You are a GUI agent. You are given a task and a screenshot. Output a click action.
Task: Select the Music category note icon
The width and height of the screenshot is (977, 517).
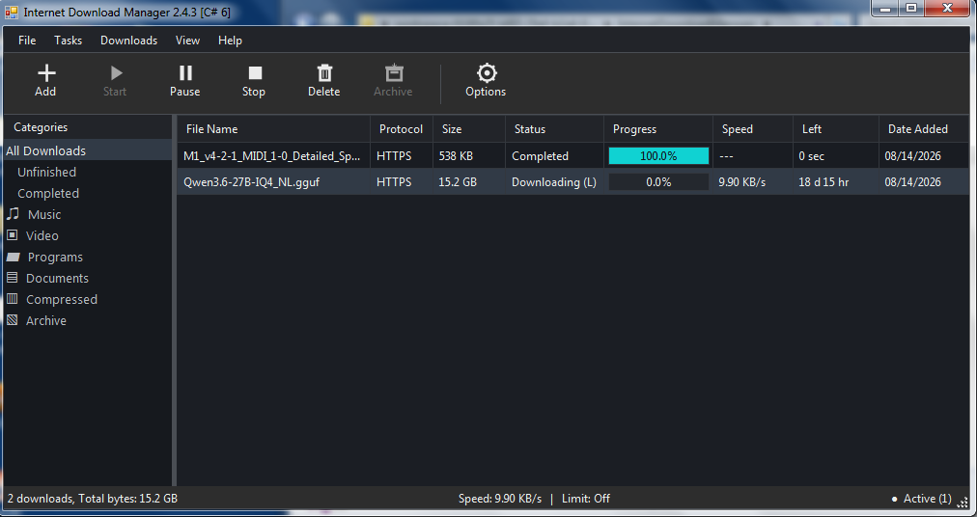click(13, 214)
